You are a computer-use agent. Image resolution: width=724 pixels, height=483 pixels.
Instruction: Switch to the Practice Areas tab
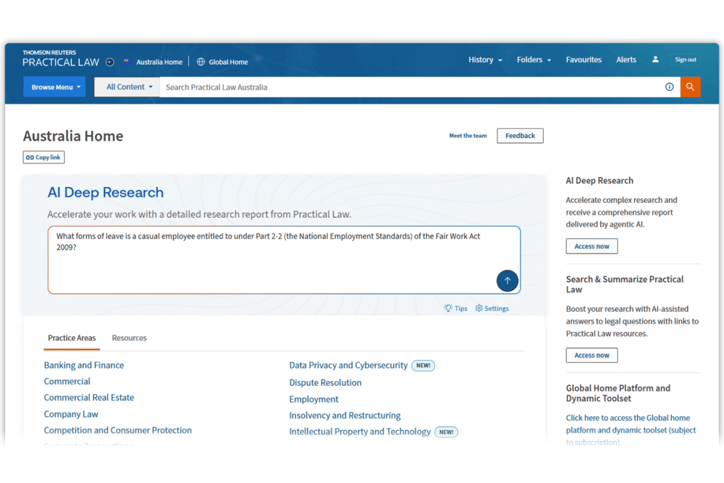point(72,338)
